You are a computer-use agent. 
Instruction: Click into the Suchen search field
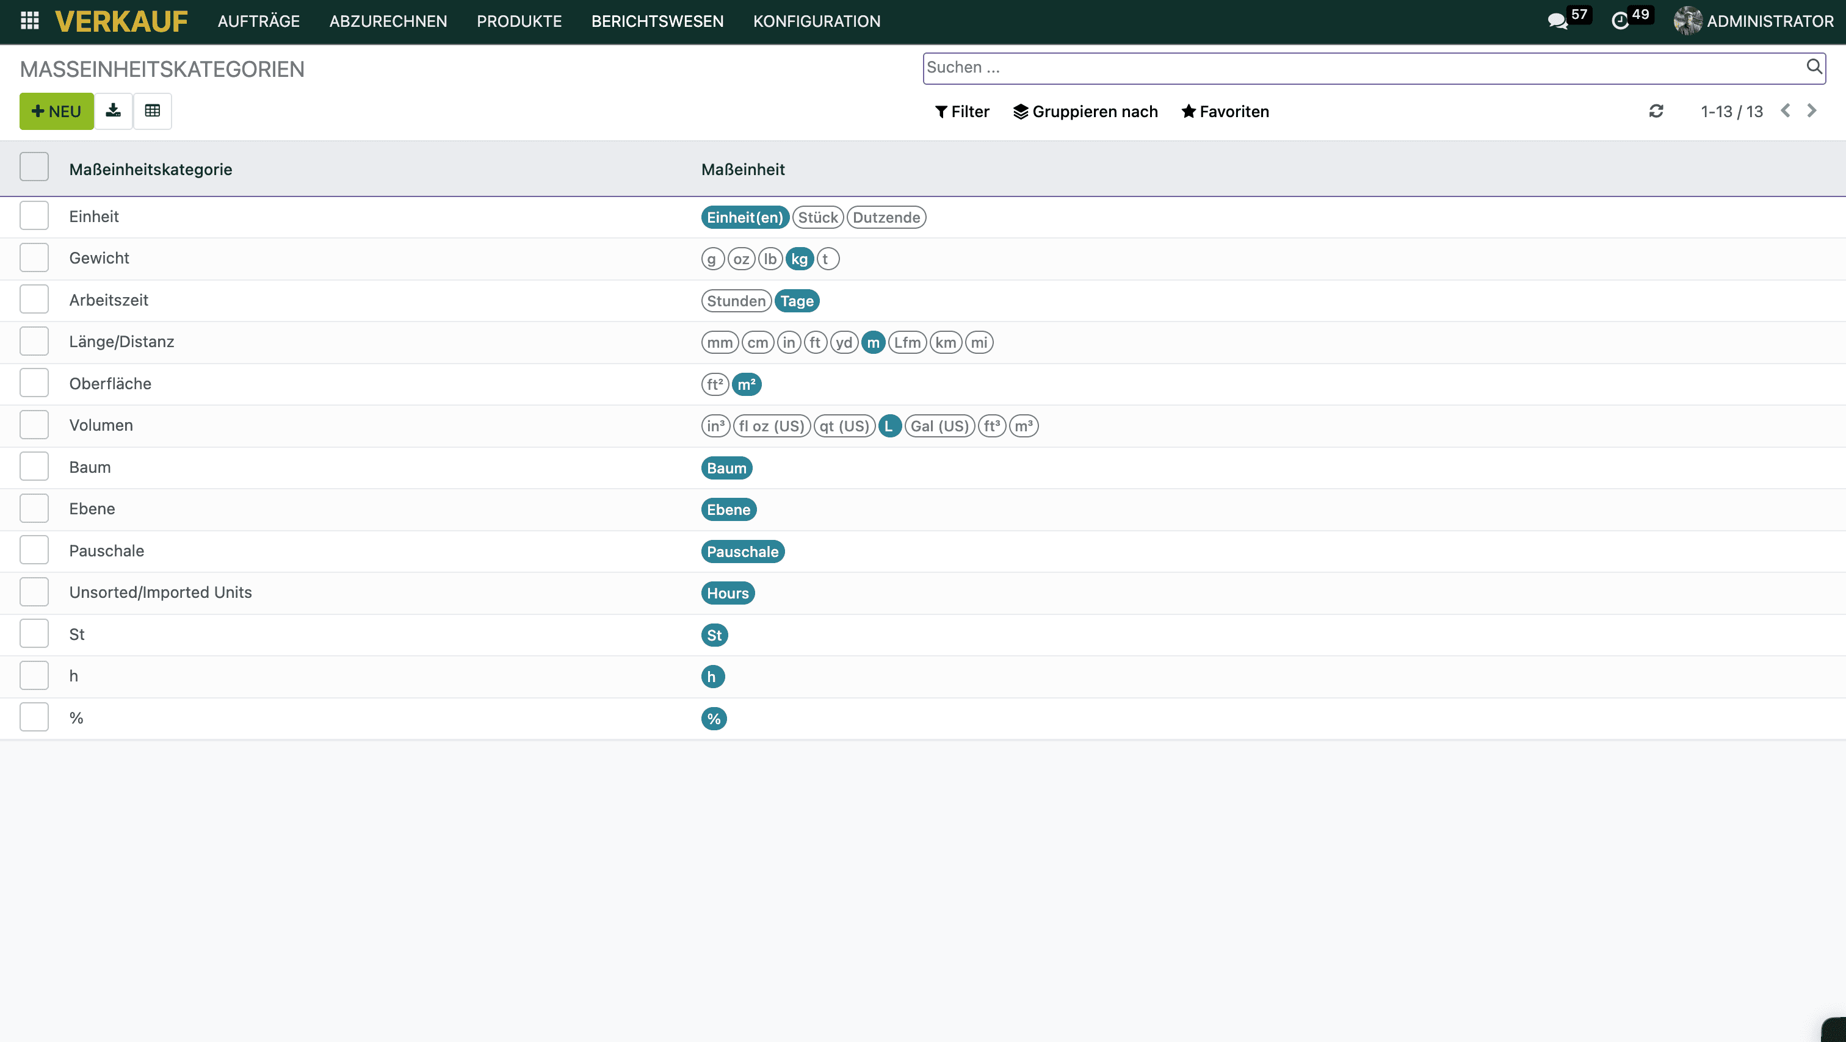point(1361,68)
